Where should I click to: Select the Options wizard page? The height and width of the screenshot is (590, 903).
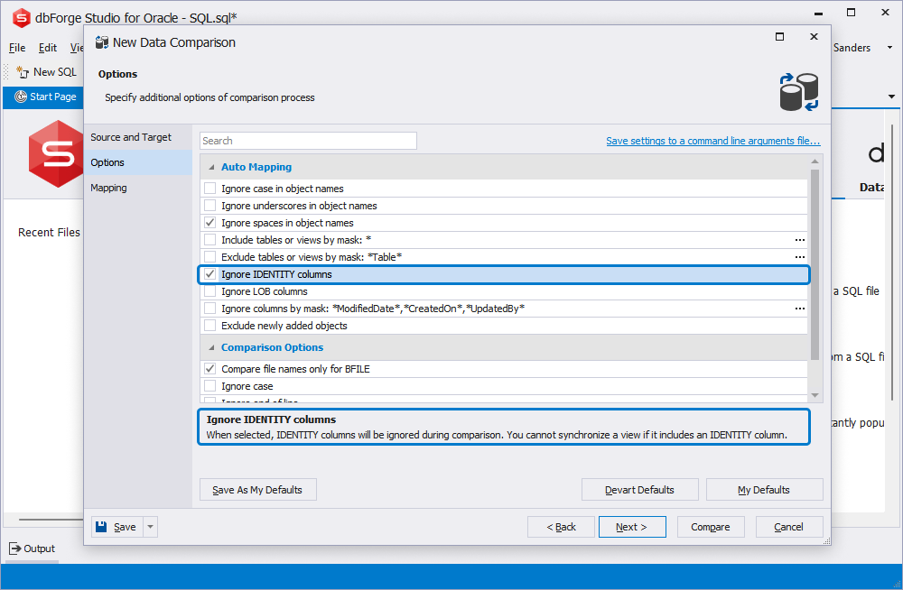tap(138, 162)
